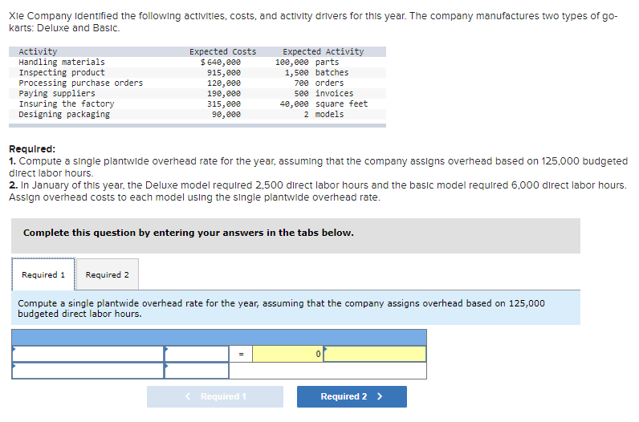Click the '120,000' purchase orders cost
Image resolution: width=639 pixels, height=422 pixels.
[224, 83]
